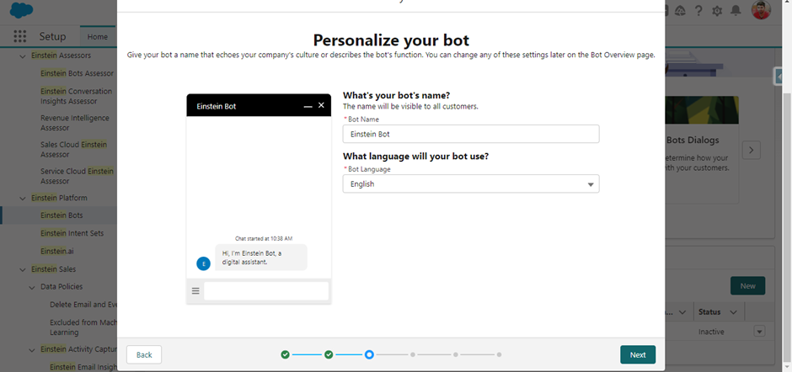Open Service Cloud Einstein Assessor
Screen dimensions: 792x372
pos(78,176)
